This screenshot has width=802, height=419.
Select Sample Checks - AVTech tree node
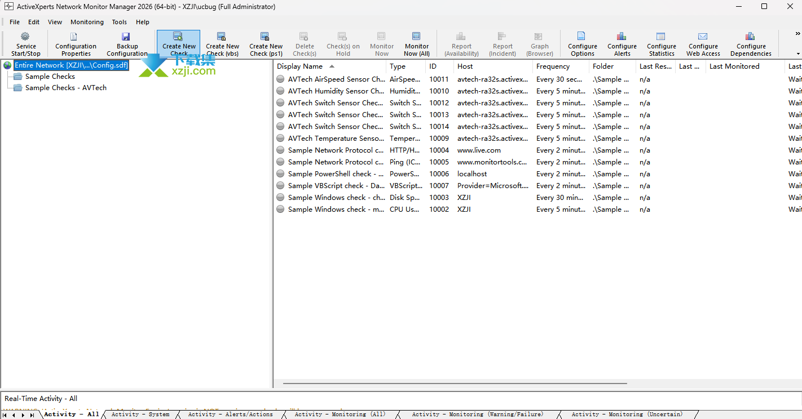click(66, 88)
